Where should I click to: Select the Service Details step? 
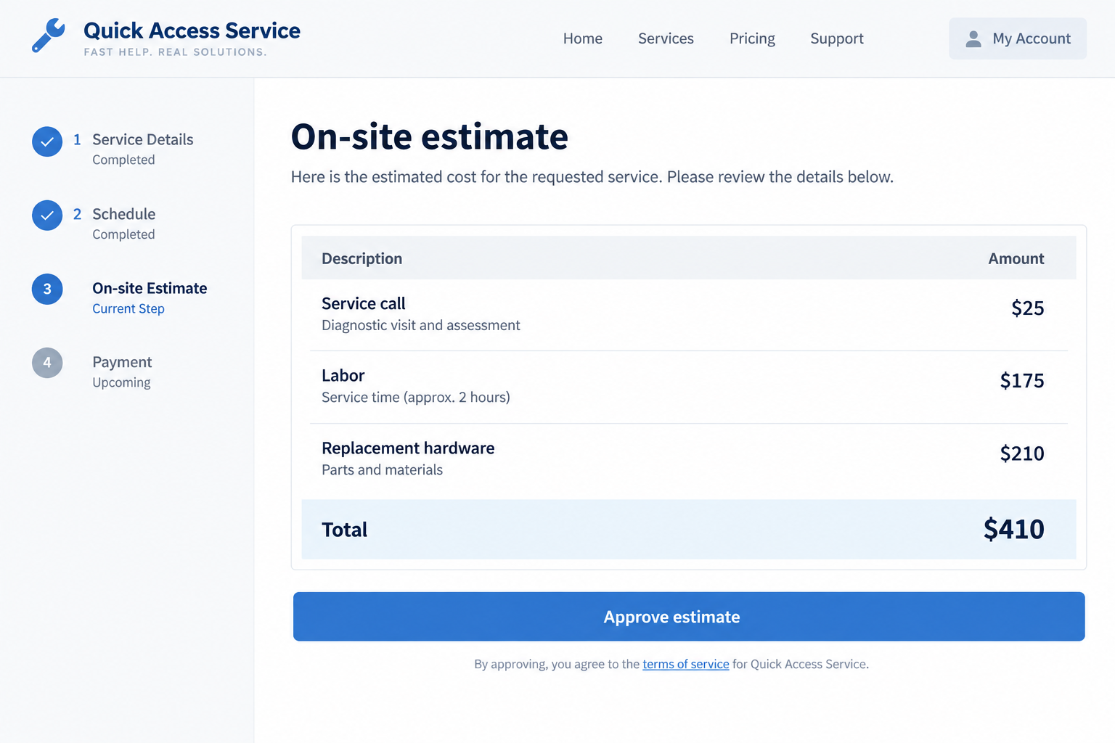tap(143, 139)
